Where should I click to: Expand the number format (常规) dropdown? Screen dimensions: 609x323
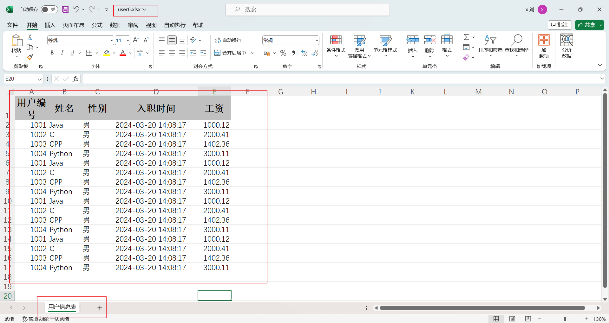coord(317,40)
